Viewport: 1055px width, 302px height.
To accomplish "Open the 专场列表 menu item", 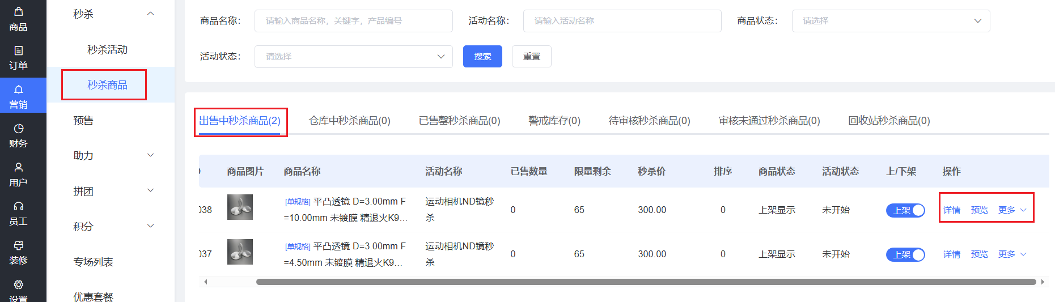I will click(x=93, y=262).
